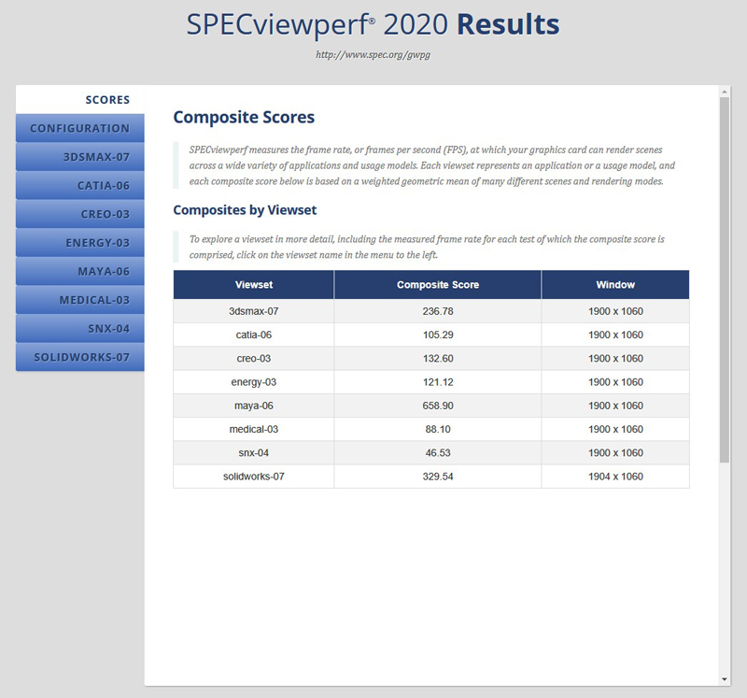The height and width of the screenshot is (698, 747).
Task: Open the 3DSMAX-07 viewset details
Action: click(x=80, y=157)
